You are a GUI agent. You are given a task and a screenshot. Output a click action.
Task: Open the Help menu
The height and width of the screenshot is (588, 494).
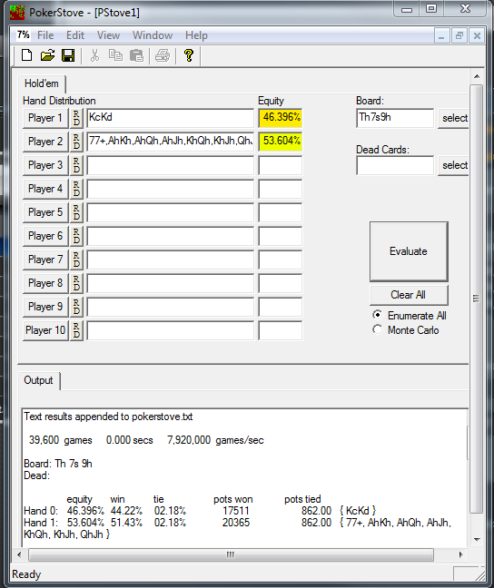pyautogui.click(x=196, y=35)
